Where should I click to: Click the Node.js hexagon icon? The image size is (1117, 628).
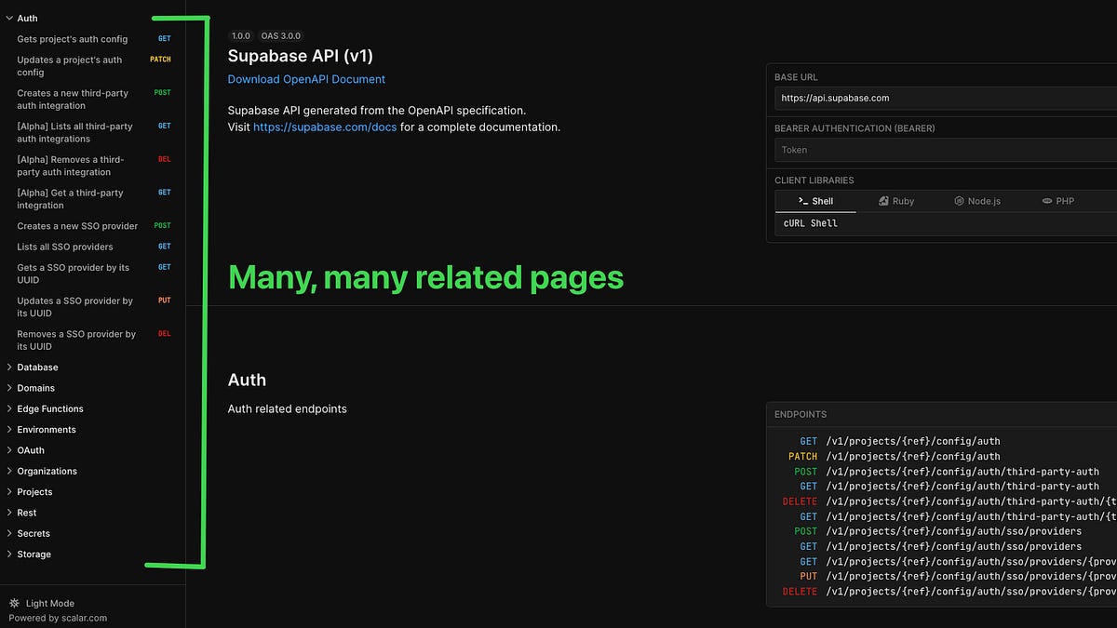[959, 201]
